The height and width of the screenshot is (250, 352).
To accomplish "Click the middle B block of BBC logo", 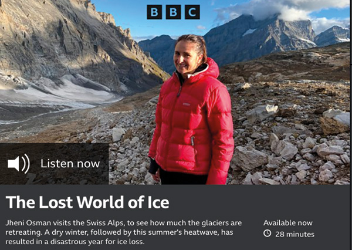I will click(x=173, y=12).
